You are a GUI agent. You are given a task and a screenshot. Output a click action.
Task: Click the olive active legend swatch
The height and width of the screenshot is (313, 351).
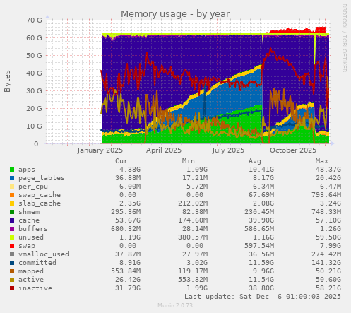[x=12, y=280]
